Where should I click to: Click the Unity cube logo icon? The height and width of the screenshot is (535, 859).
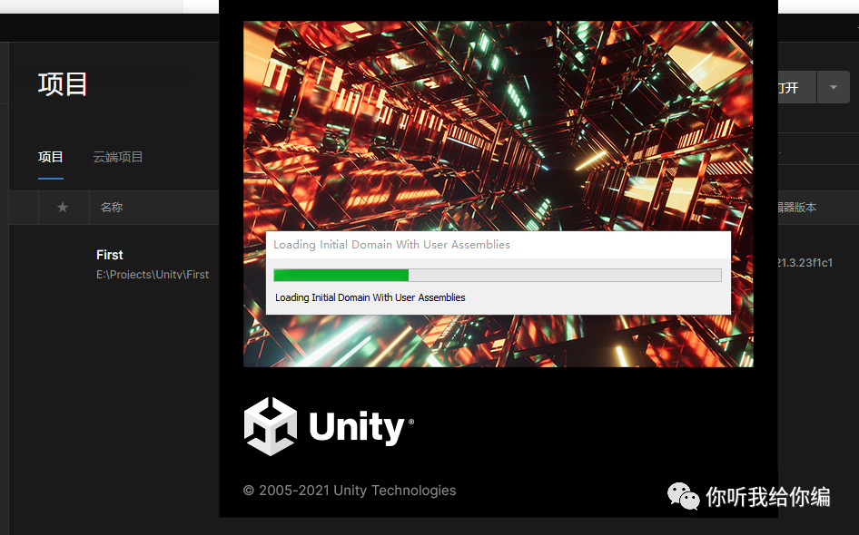point(270,426)
